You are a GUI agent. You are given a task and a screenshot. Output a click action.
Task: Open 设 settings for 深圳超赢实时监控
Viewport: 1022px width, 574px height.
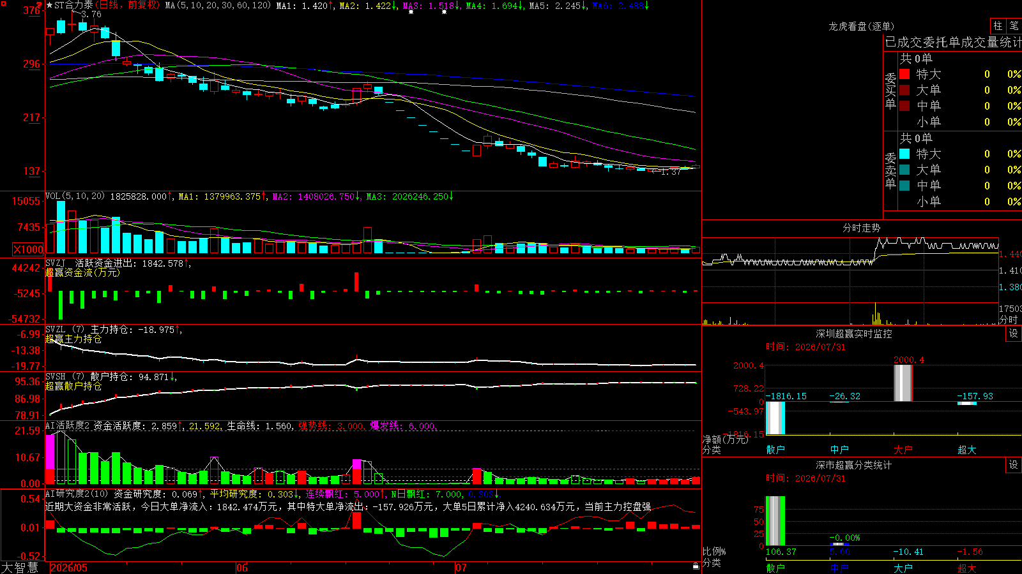(x=1014, y=334)
